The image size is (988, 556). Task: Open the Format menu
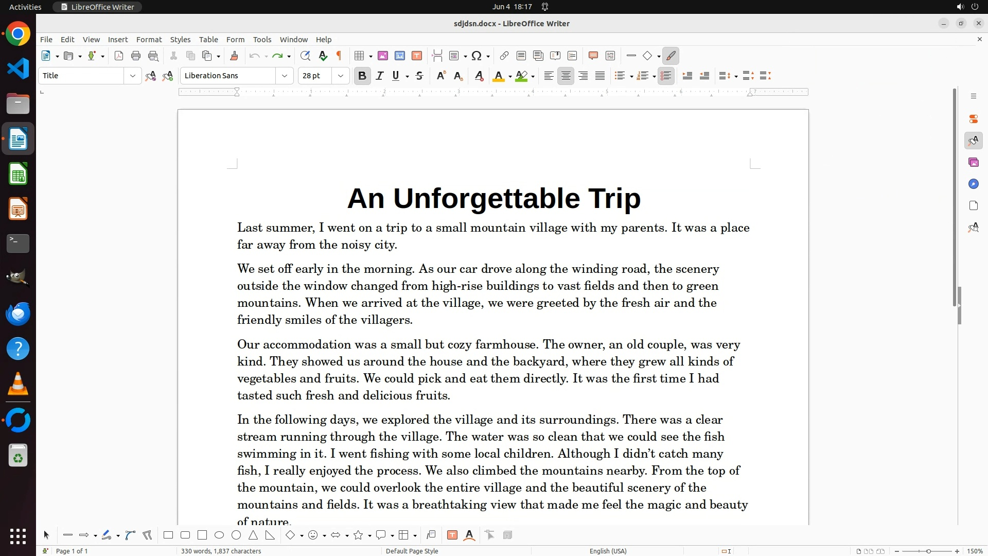pos(149,40)
